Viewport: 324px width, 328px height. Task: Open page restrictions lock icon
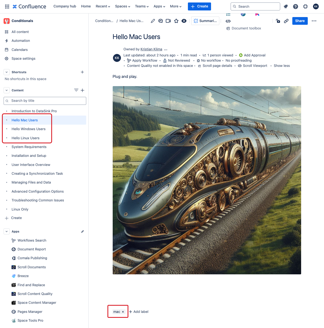click(x=278, y=21)
